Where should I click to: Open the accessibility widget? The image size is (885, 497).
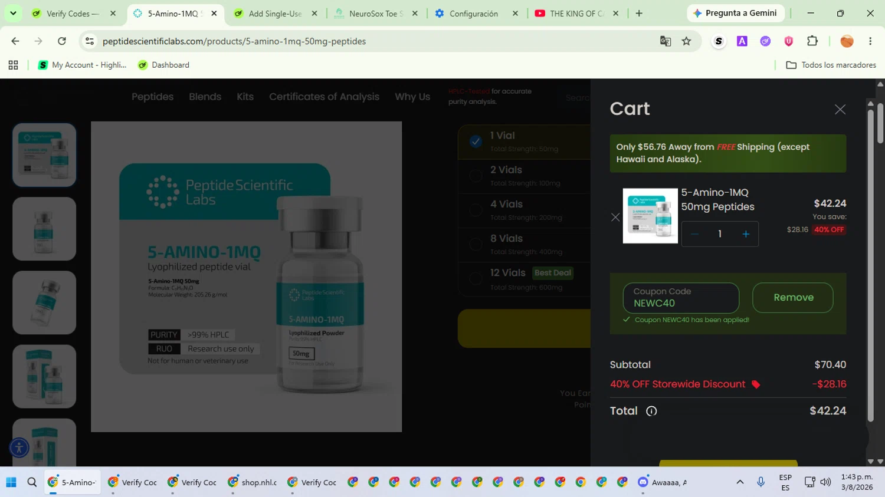point(19,447)
